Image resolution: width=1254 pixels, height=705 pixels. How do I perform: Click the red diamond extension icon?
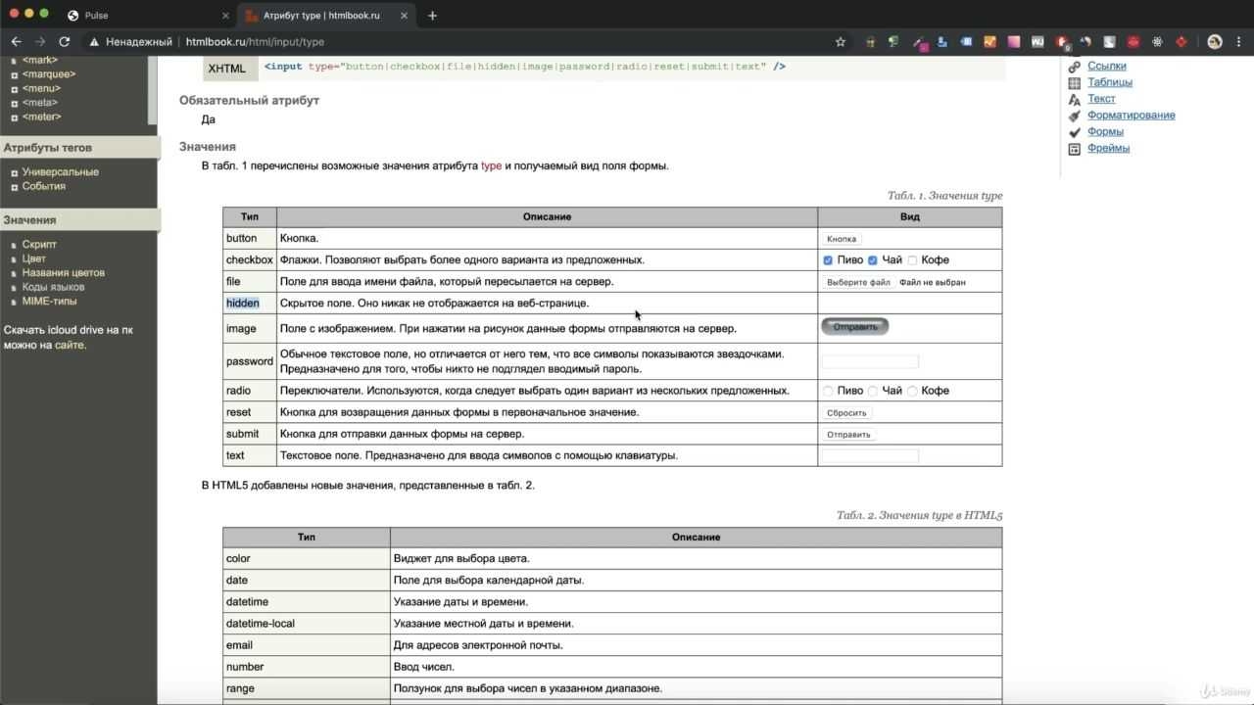(x=1182, y=42)
